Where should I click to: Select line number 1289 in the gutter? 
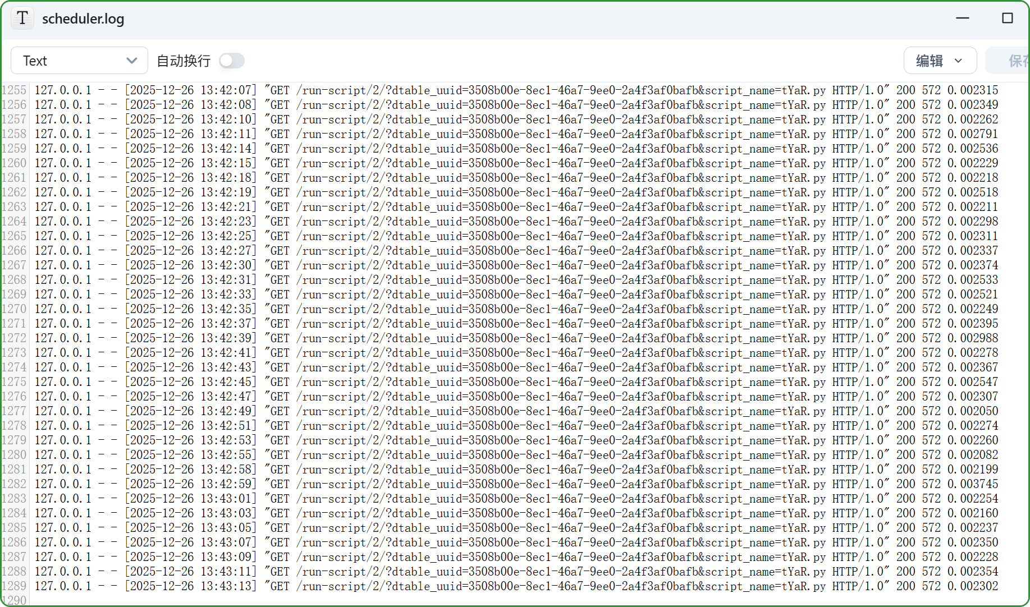pyautogui.click(x=14, y=586)
